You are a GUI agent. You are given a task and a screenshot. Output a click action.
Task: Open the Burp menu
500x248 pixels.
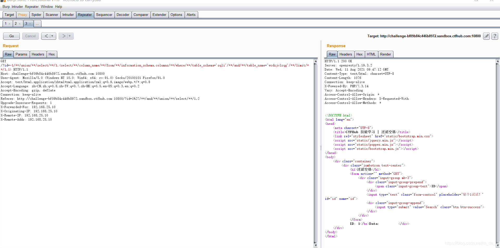(x=6, y=7)
